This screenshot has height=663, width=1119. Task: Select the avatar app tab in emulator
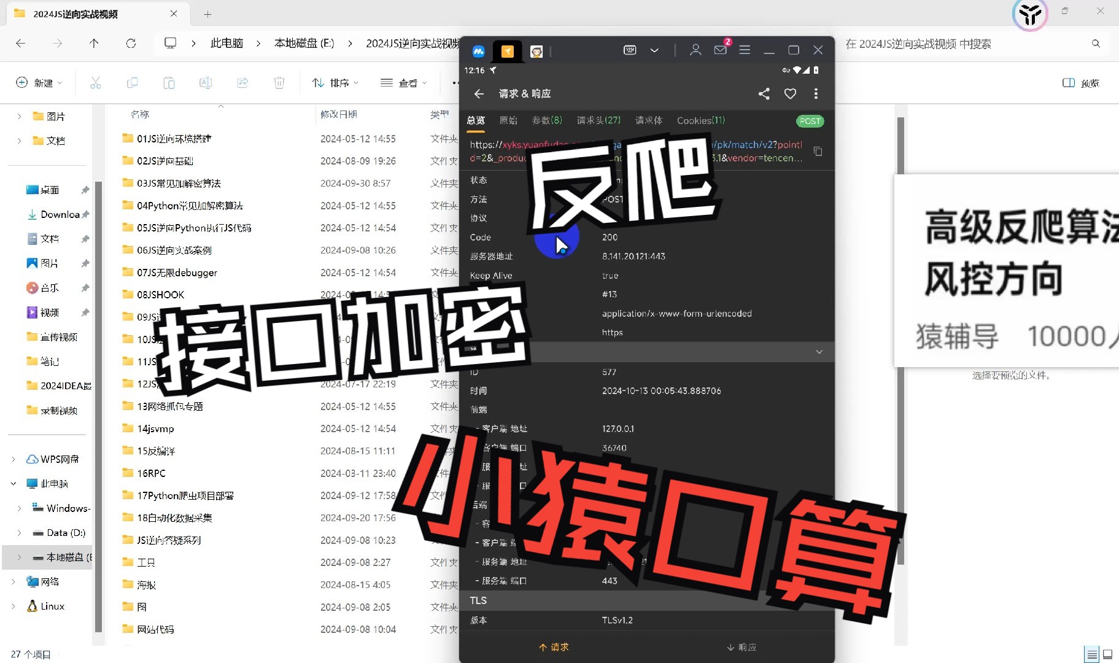(x=536, y=51)
